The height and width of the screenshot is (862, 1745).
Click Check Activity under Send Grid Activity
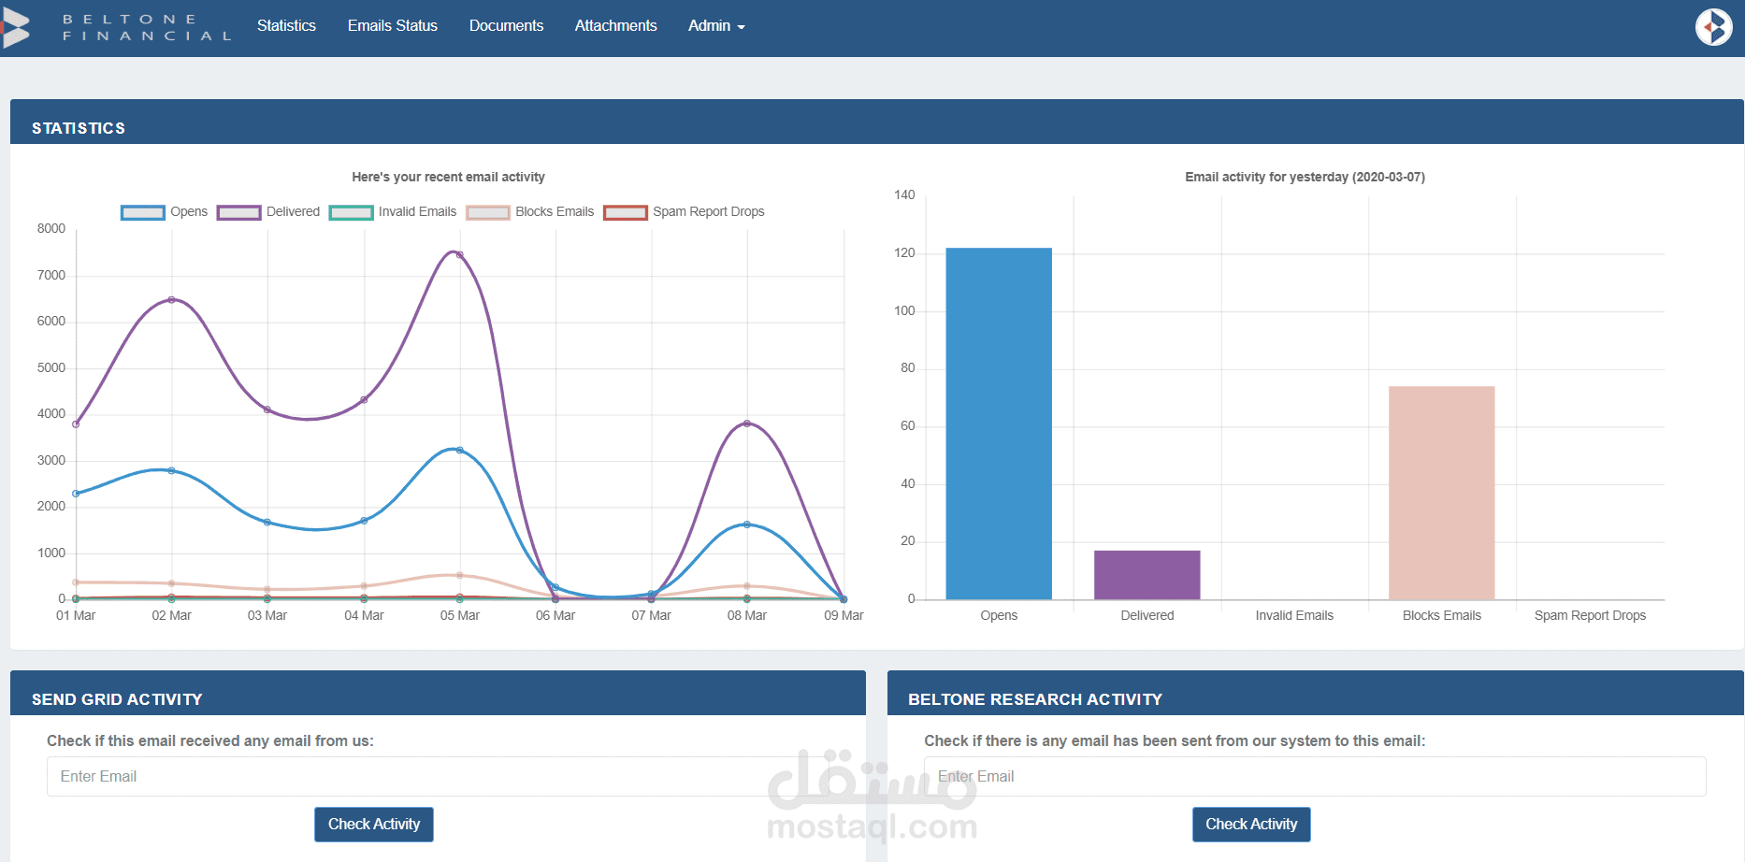[374, 825]
